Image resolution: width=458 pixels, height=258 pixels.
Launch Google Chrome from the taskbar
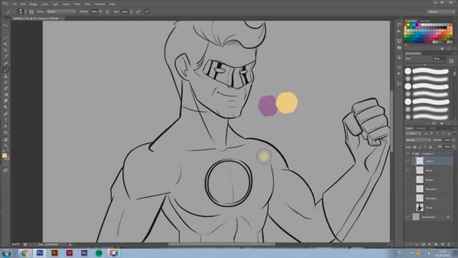point(25,253)
